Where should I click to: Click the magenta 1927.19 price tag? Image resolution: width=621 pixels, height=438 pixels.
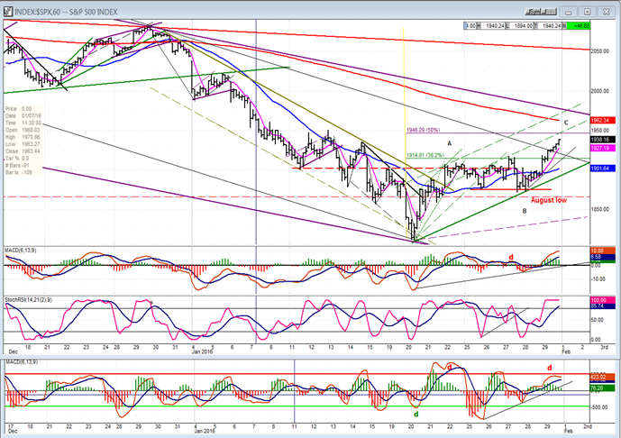coord(602,148)
